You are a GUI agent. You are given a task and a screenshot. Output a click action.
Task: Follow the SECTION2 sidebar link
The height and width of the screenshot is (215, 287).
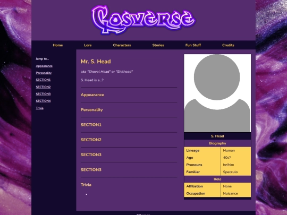pos(43,87)
